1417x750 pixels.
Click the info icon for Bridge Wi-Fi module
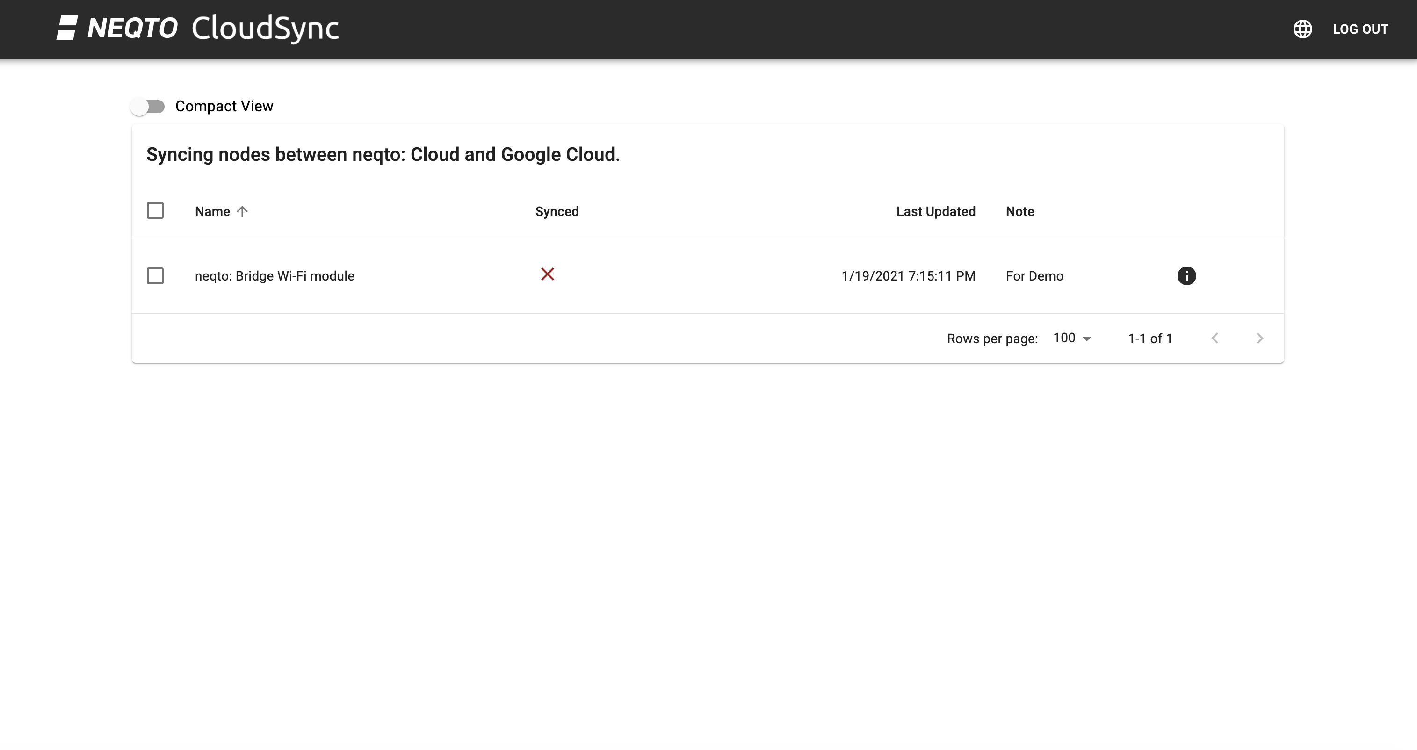pyautogui.click(x=1186, y=276)
